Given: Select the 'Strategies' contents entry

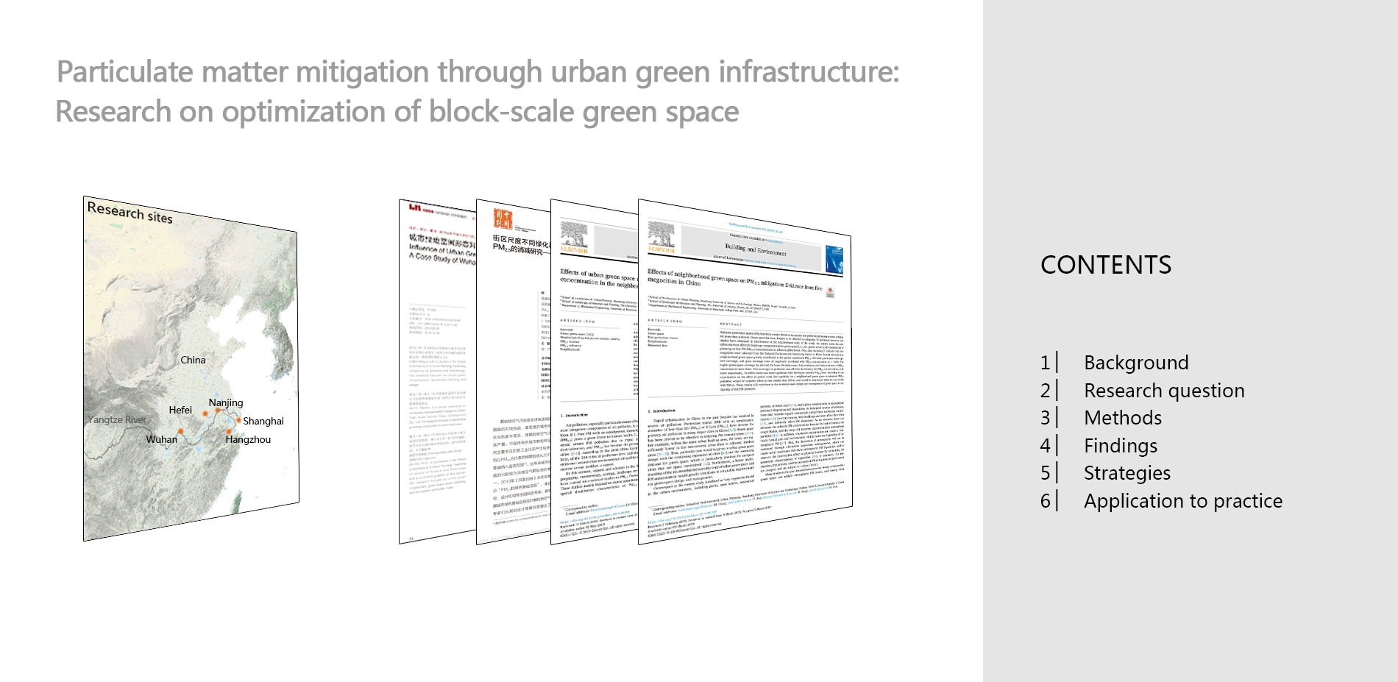Looking at the screenshot, I should coord(1126,473).
